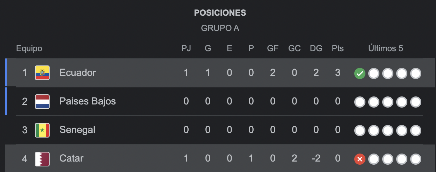Viewport: 436px width, 172px height.
Task: Click Ecuador's points value of 3
Action: tap(337, 72)
